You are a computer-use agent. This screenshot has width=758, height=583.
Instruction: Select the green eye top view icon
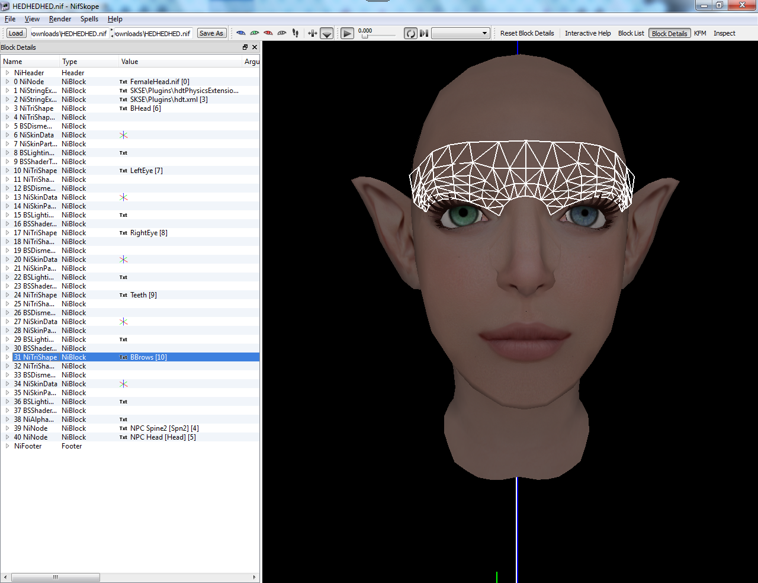[255, 33]
